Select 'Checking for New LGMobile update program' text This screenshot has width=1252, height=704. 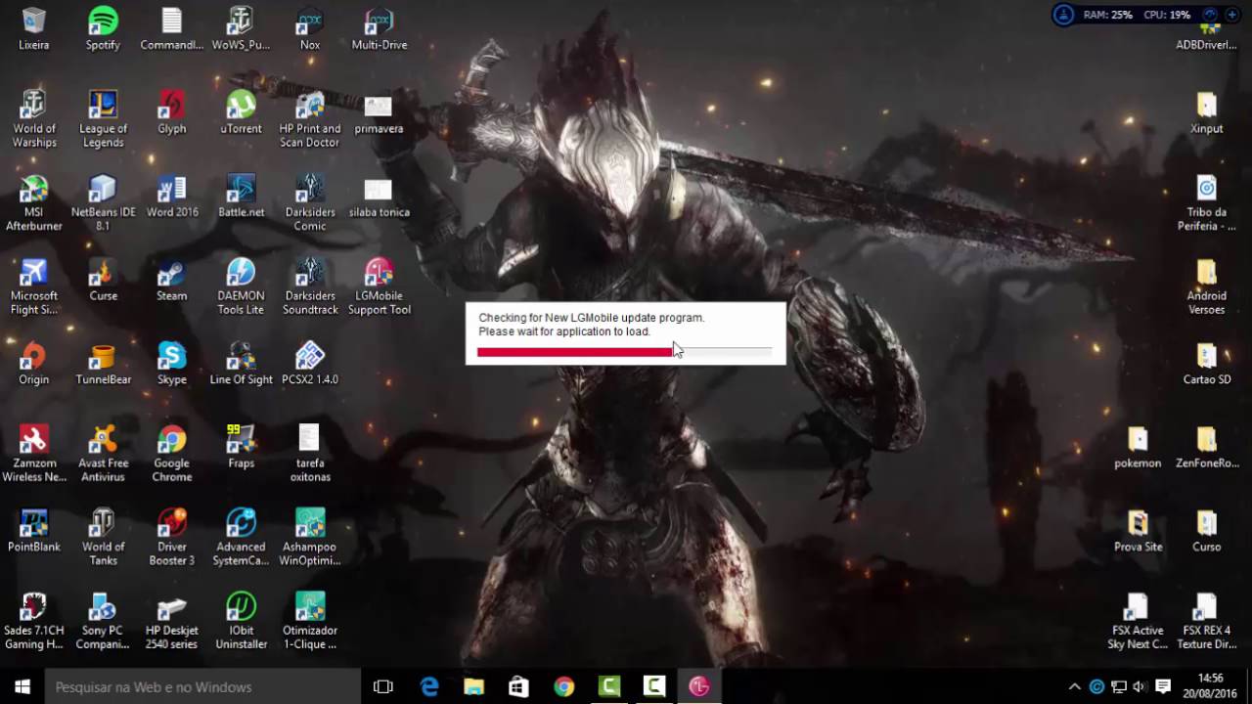(591, 318)
